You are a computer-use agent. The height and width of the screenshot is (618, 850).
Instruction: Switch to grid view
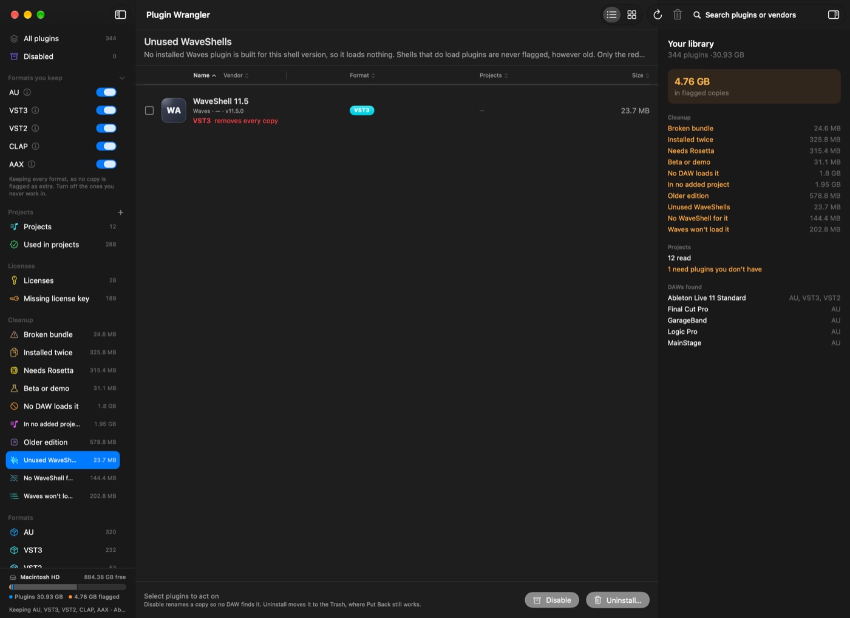click(631, 15)
